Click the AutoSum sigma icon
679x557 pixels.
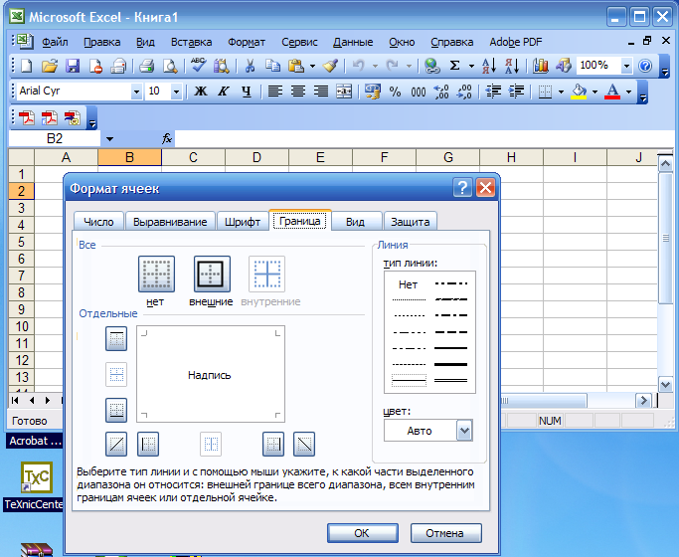point(454,66)
